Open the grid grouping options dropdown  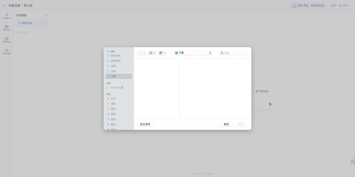pyautogui.click(x=162, y=53)
